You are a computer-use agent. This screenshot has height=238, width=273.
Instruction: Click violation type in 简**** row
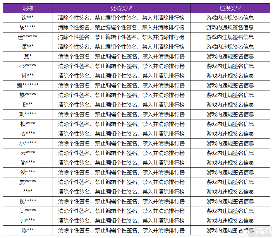pos(230,163)
